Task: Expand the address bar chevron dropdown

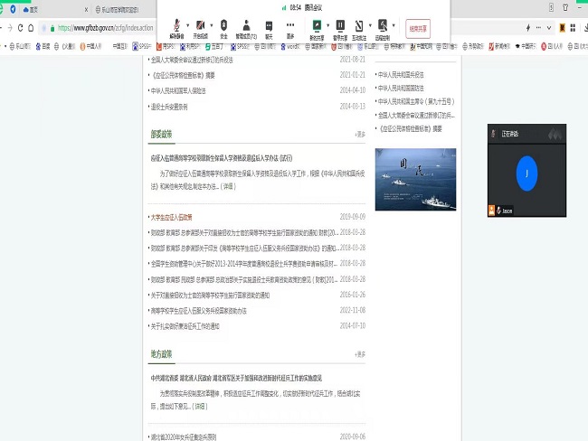Action: pyautogui.click(x=549, y=28)
